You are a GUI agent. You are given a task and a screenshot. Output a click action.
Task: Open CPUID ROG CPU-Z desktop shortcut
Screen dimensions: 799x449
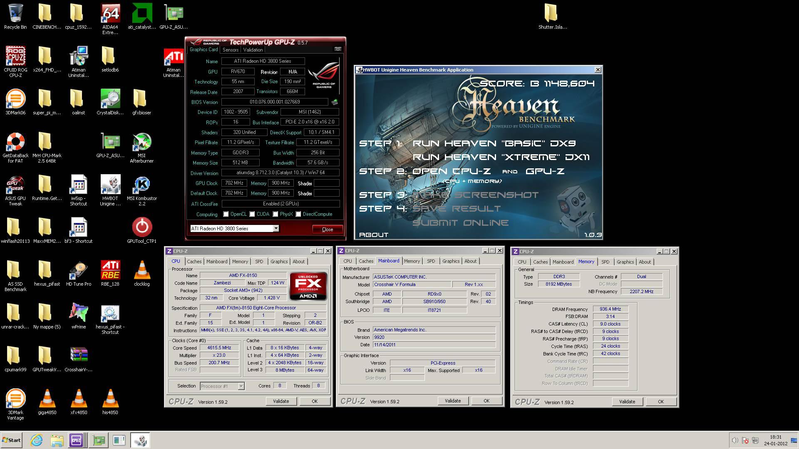[15, 62]
